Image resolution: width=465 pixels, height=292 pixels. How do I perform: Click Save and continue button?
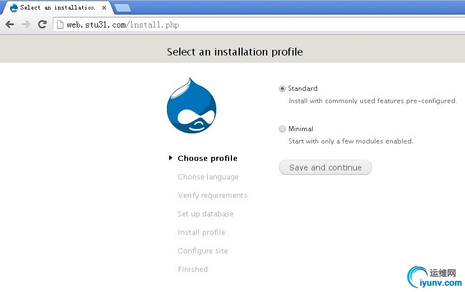click(325, 168)
